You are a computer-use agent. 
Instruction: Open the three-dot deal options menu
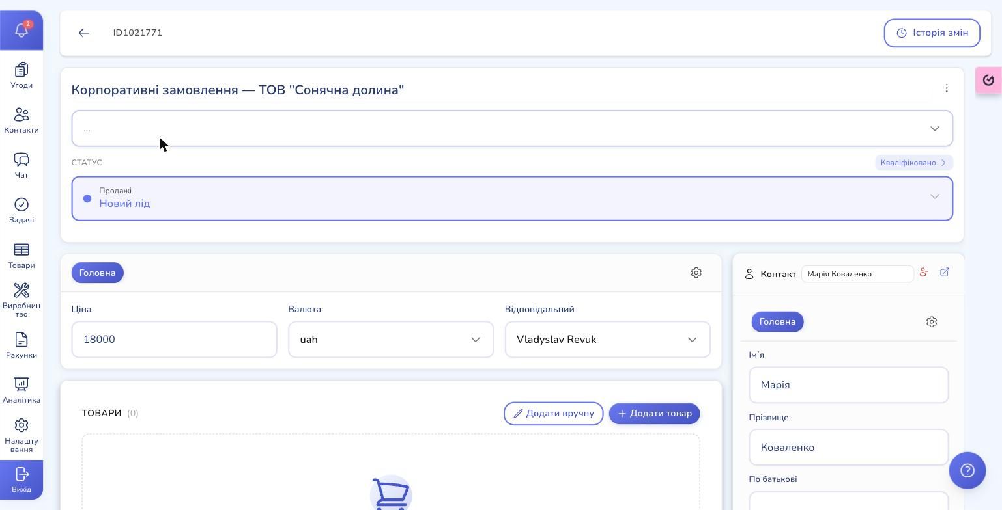coord(947,88)
